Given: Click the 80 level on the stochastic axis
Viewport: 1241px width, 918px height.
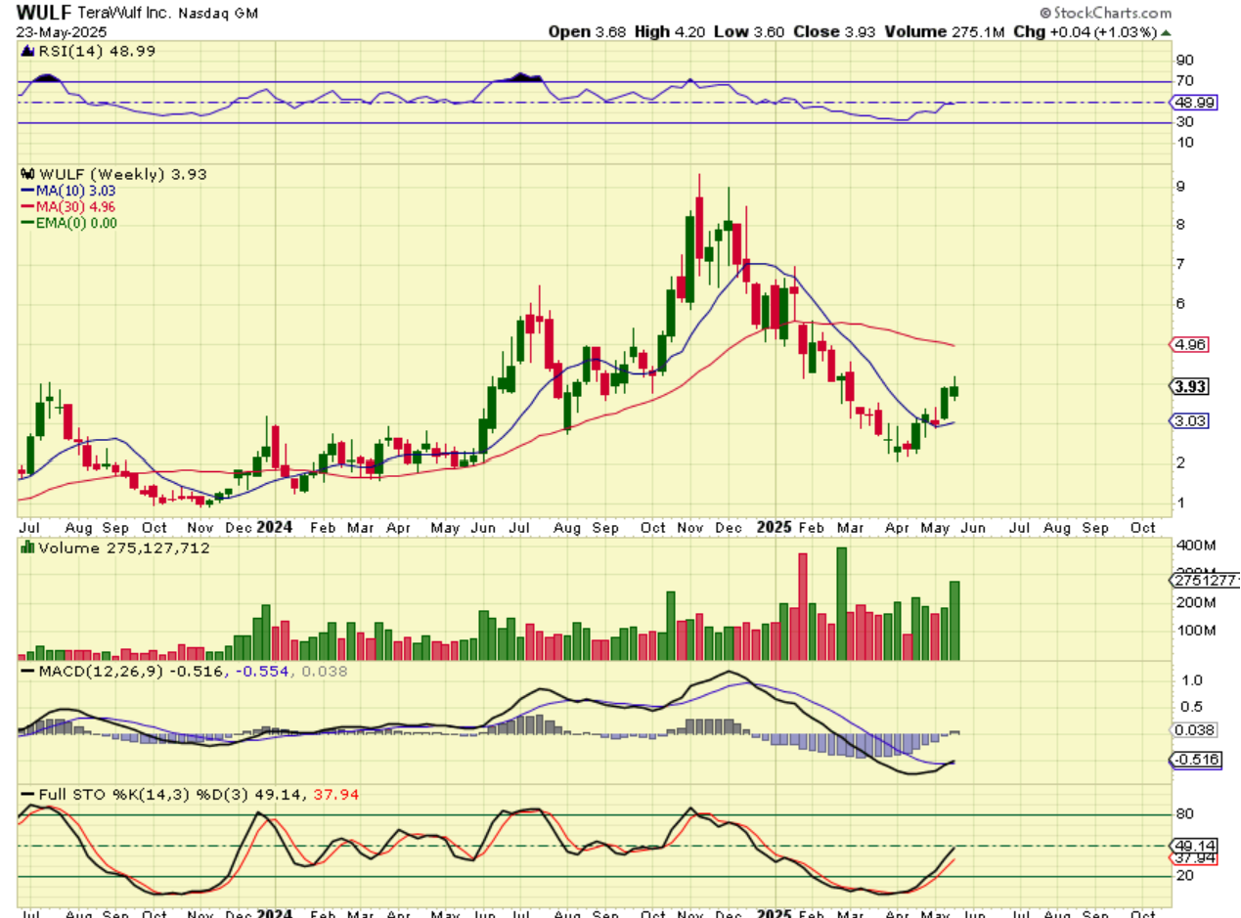Looking at the screenshot, I should tap(1184, 813).
